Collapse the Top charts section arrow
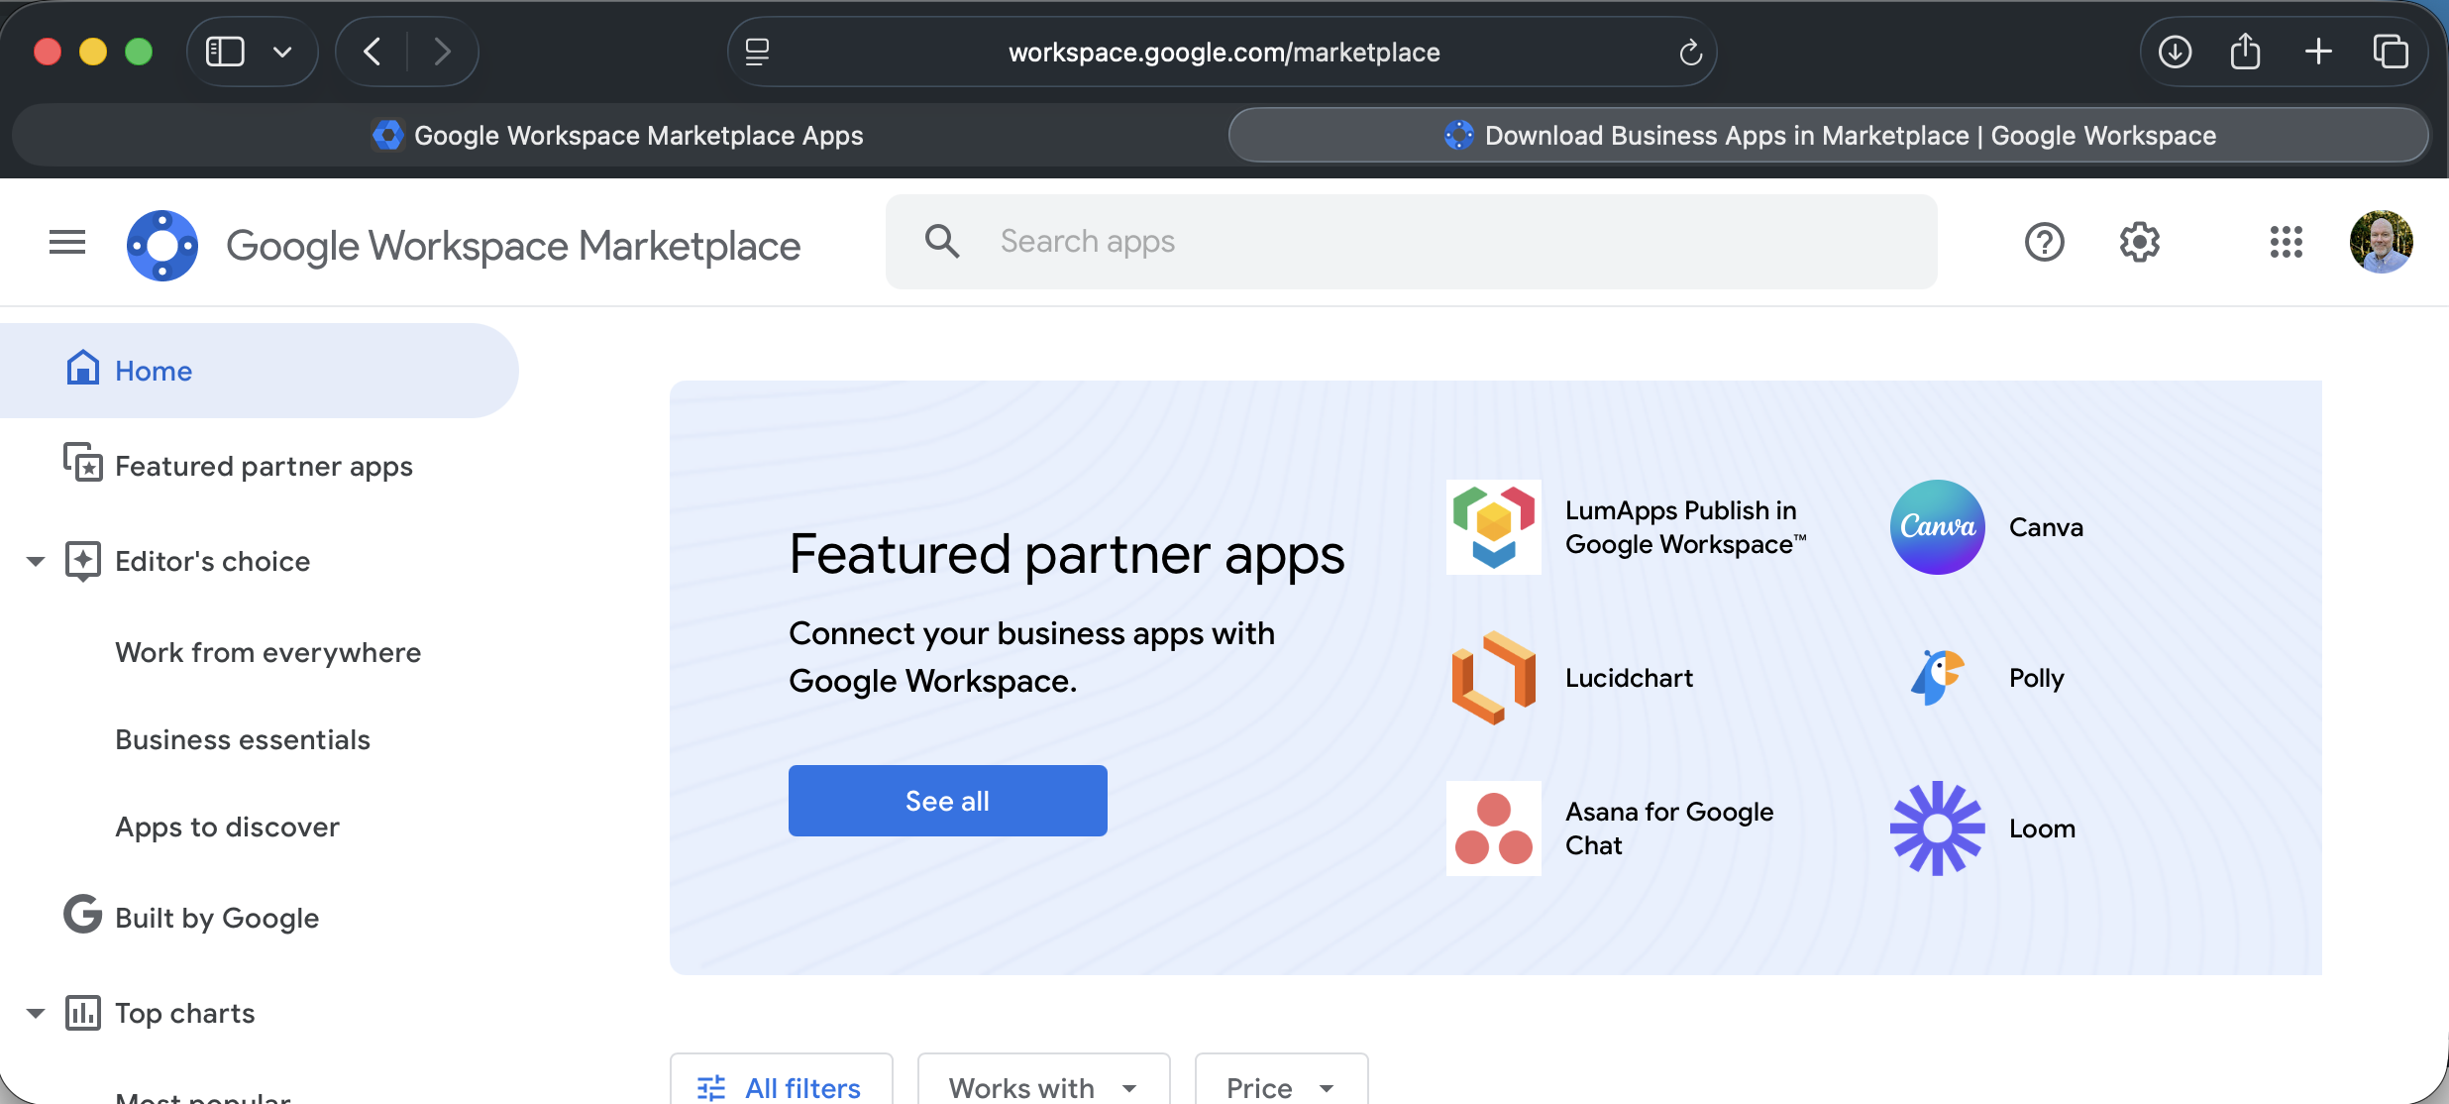This screenshot has height=1104, width=2449. (x=36, y=1013)
